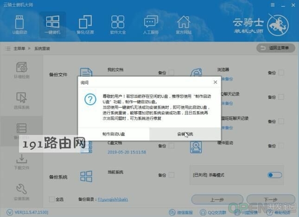The height and width of the screenshot is (217, 299).
Task: Check 备份 box for 浏览器
Action: [281, 72]
